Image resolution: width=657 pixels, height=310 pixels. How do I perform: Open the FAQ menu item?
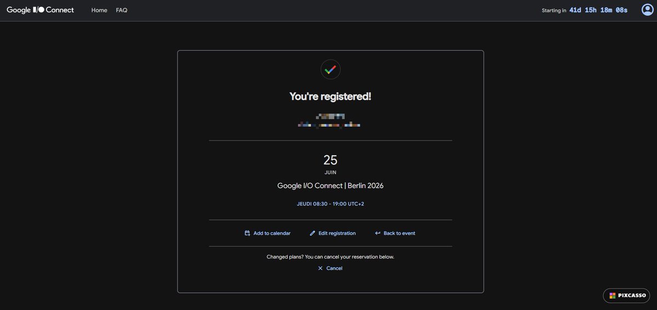click(x=122, y=10)
